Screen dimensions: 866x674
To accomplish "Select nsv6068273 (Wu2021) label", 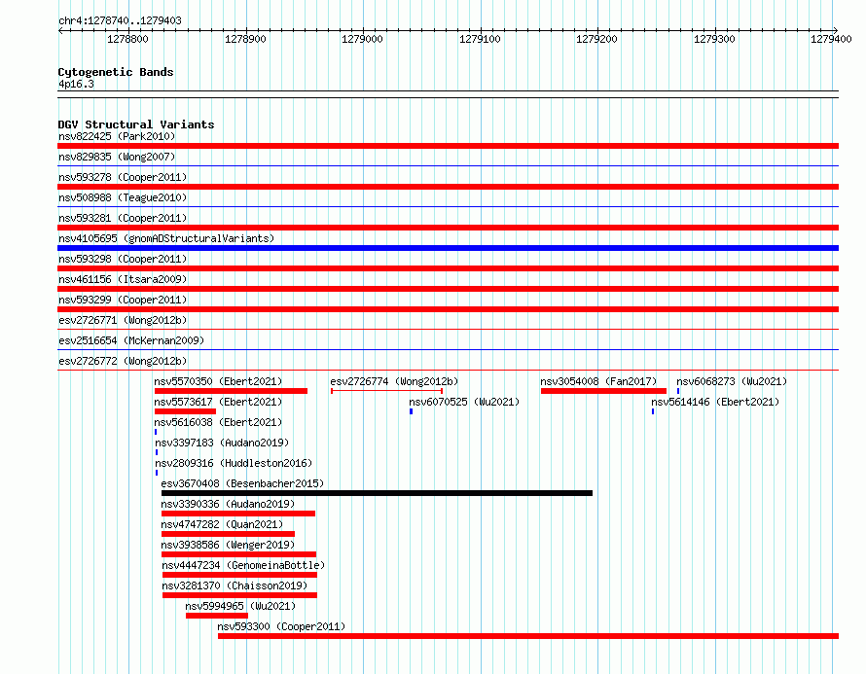I will click(x=732, y=381).
